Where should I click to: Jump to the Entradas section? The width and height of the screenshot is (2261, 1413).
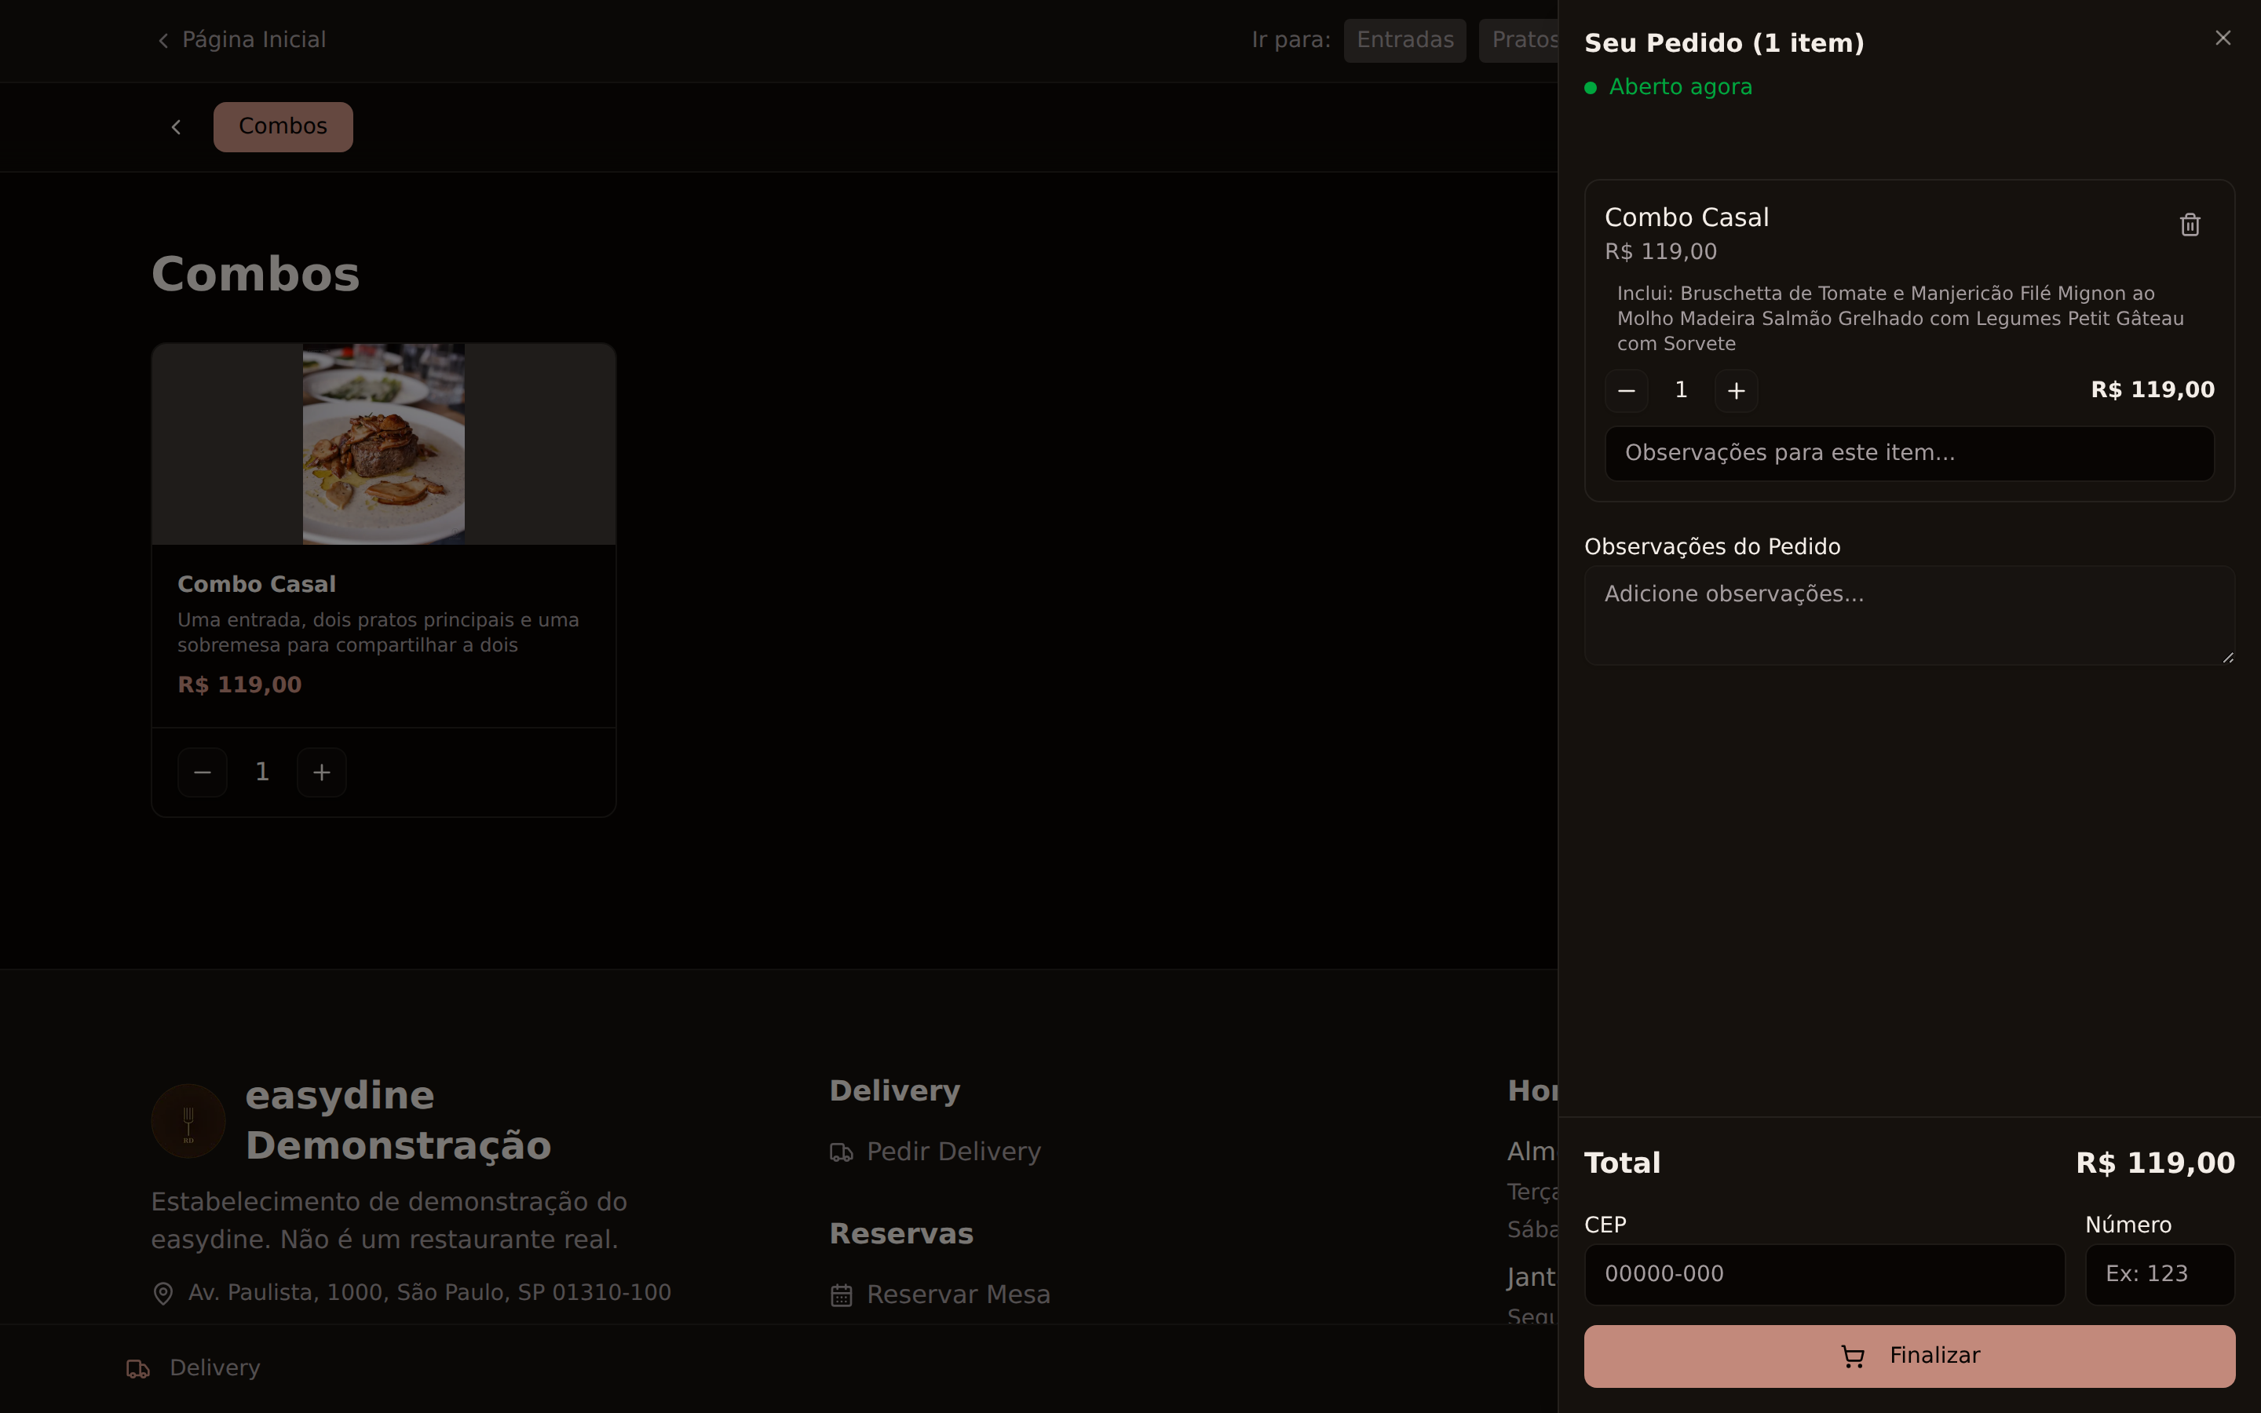[1404, 40]
